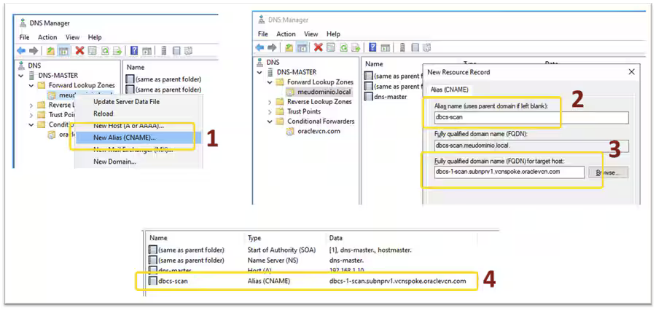Collapse Conditional Forwarders in dialog-side window tree
This screenshot has height=310, width=656.
[270, 121]
